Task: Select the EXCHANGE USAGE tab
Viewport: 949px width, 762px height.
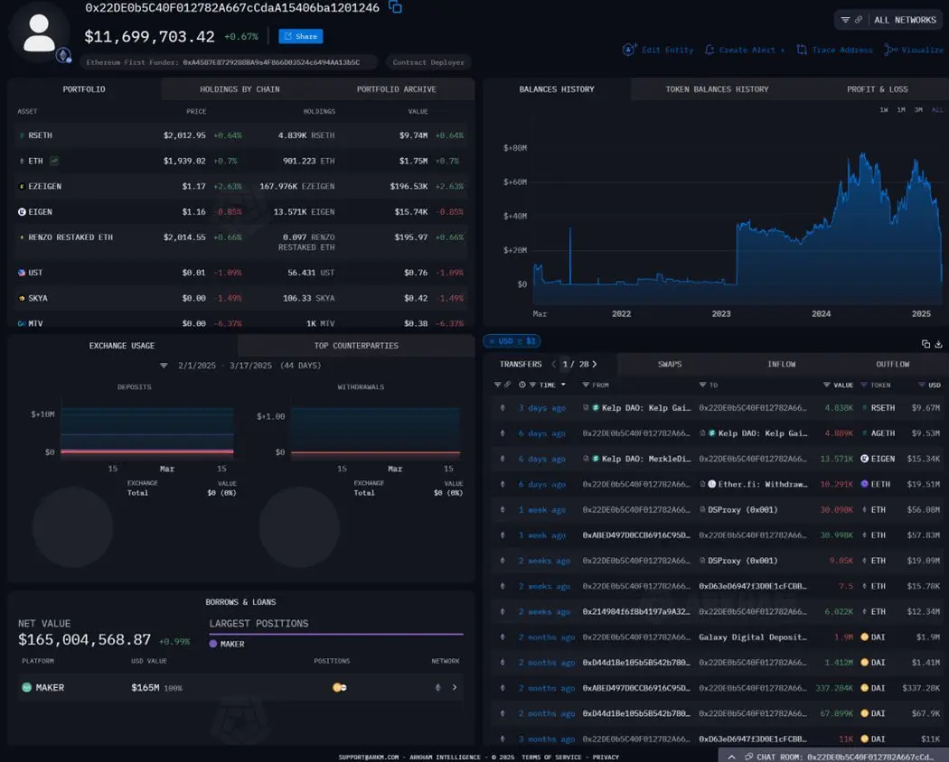Action: pos(122,345)
